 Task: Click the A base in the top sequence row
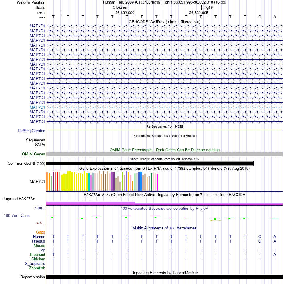[275, 17]
